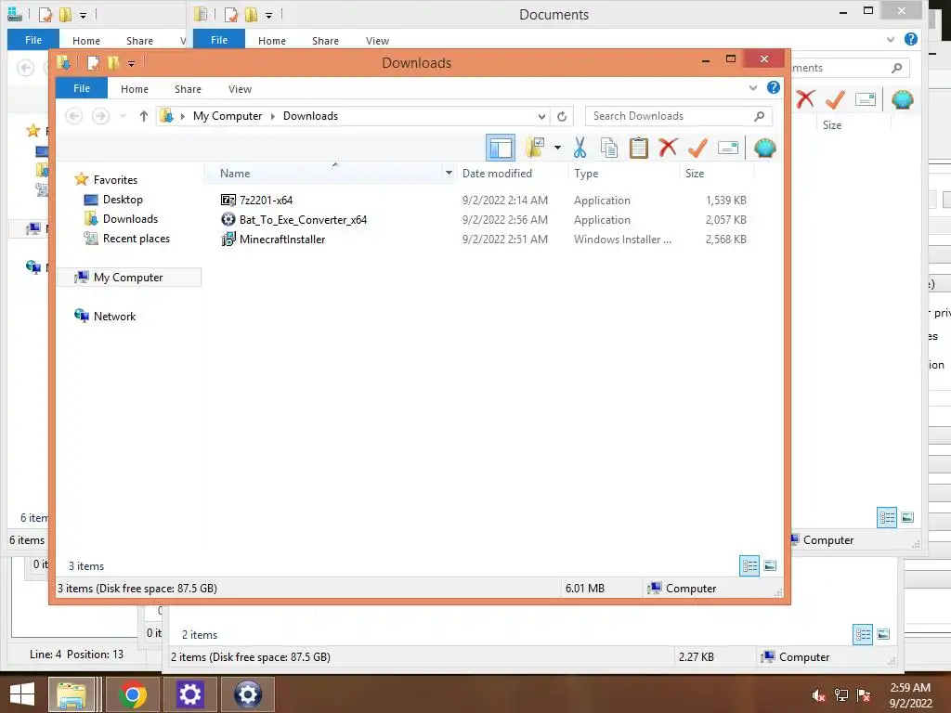This screenshot has width=951, height=713.
Task: Open the View tab in Documents window
Action: click(377, 41)
